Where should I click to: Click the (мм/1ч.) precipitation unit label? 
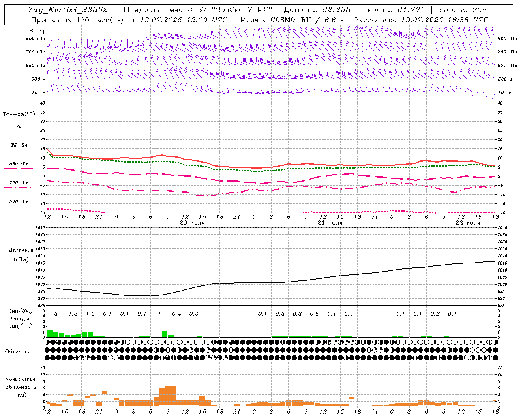click(x=21, y=326)
